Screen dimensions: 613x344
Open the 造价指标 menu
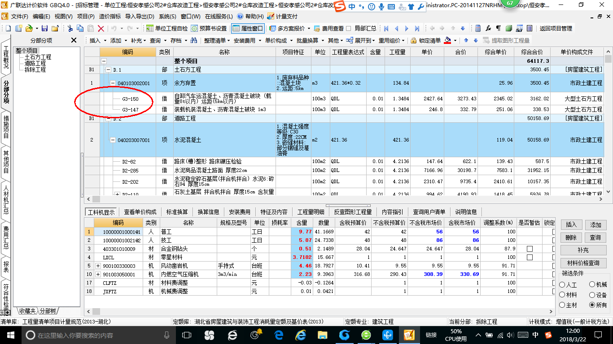109,16
